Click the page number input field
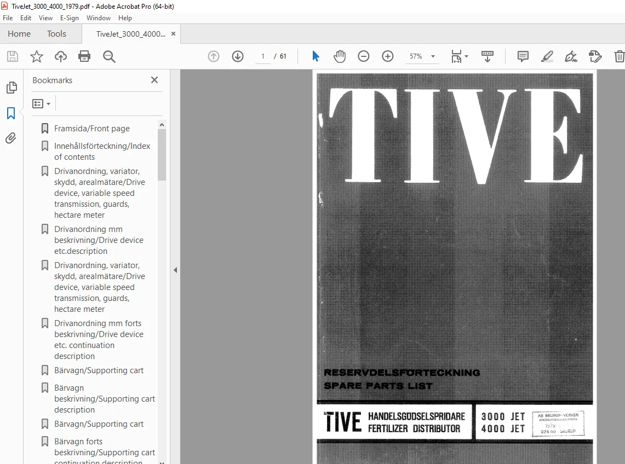The width and height of the screenshot is (625, 464). 263,56
